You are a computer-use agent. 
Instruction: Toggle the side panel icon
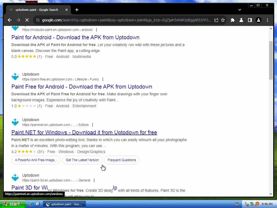pyautogui.click(x=250, y=20)
